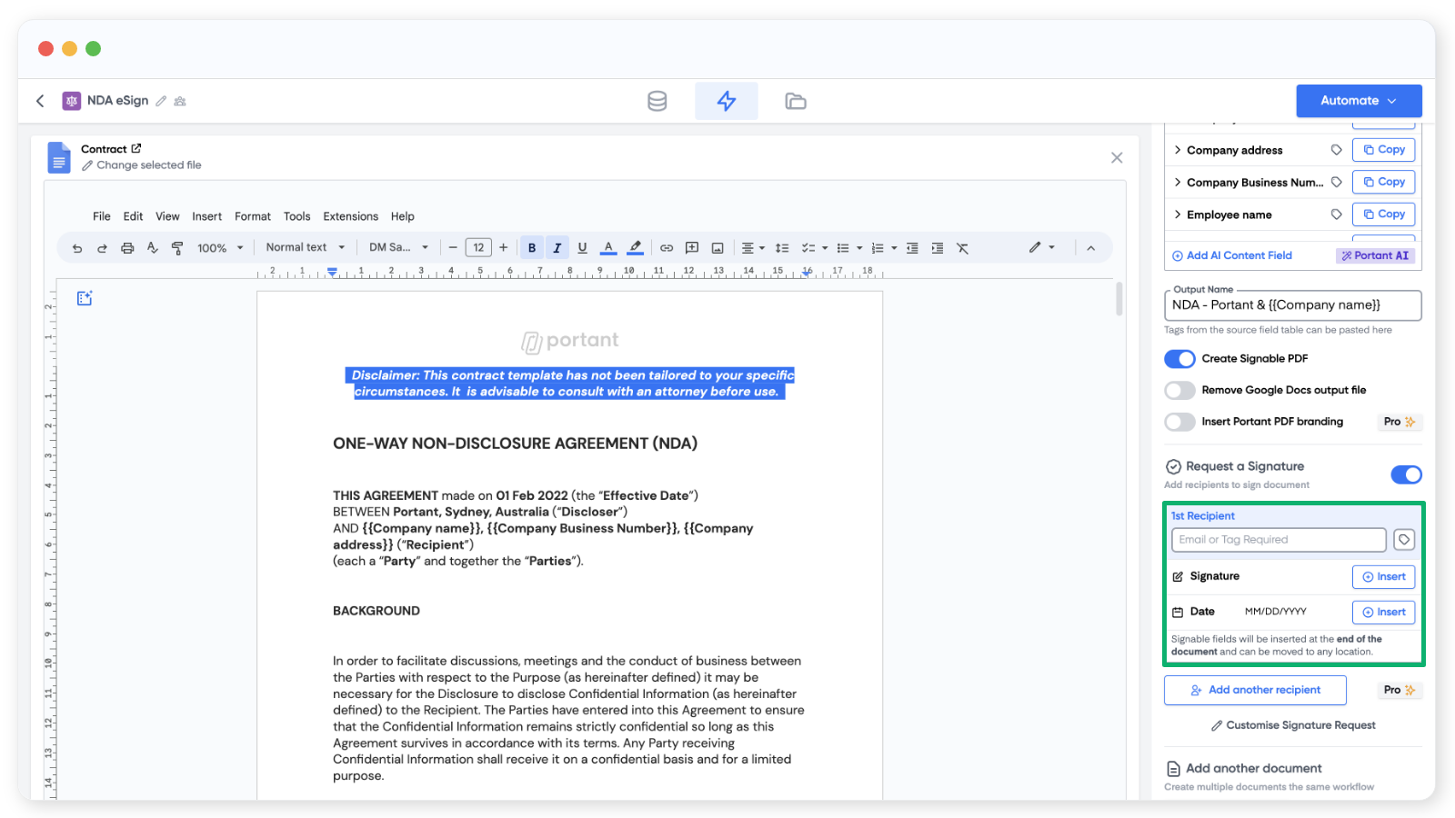Open the highlight color picker
Viewport: 1455px width, 818px height.
tap(636, 247)
